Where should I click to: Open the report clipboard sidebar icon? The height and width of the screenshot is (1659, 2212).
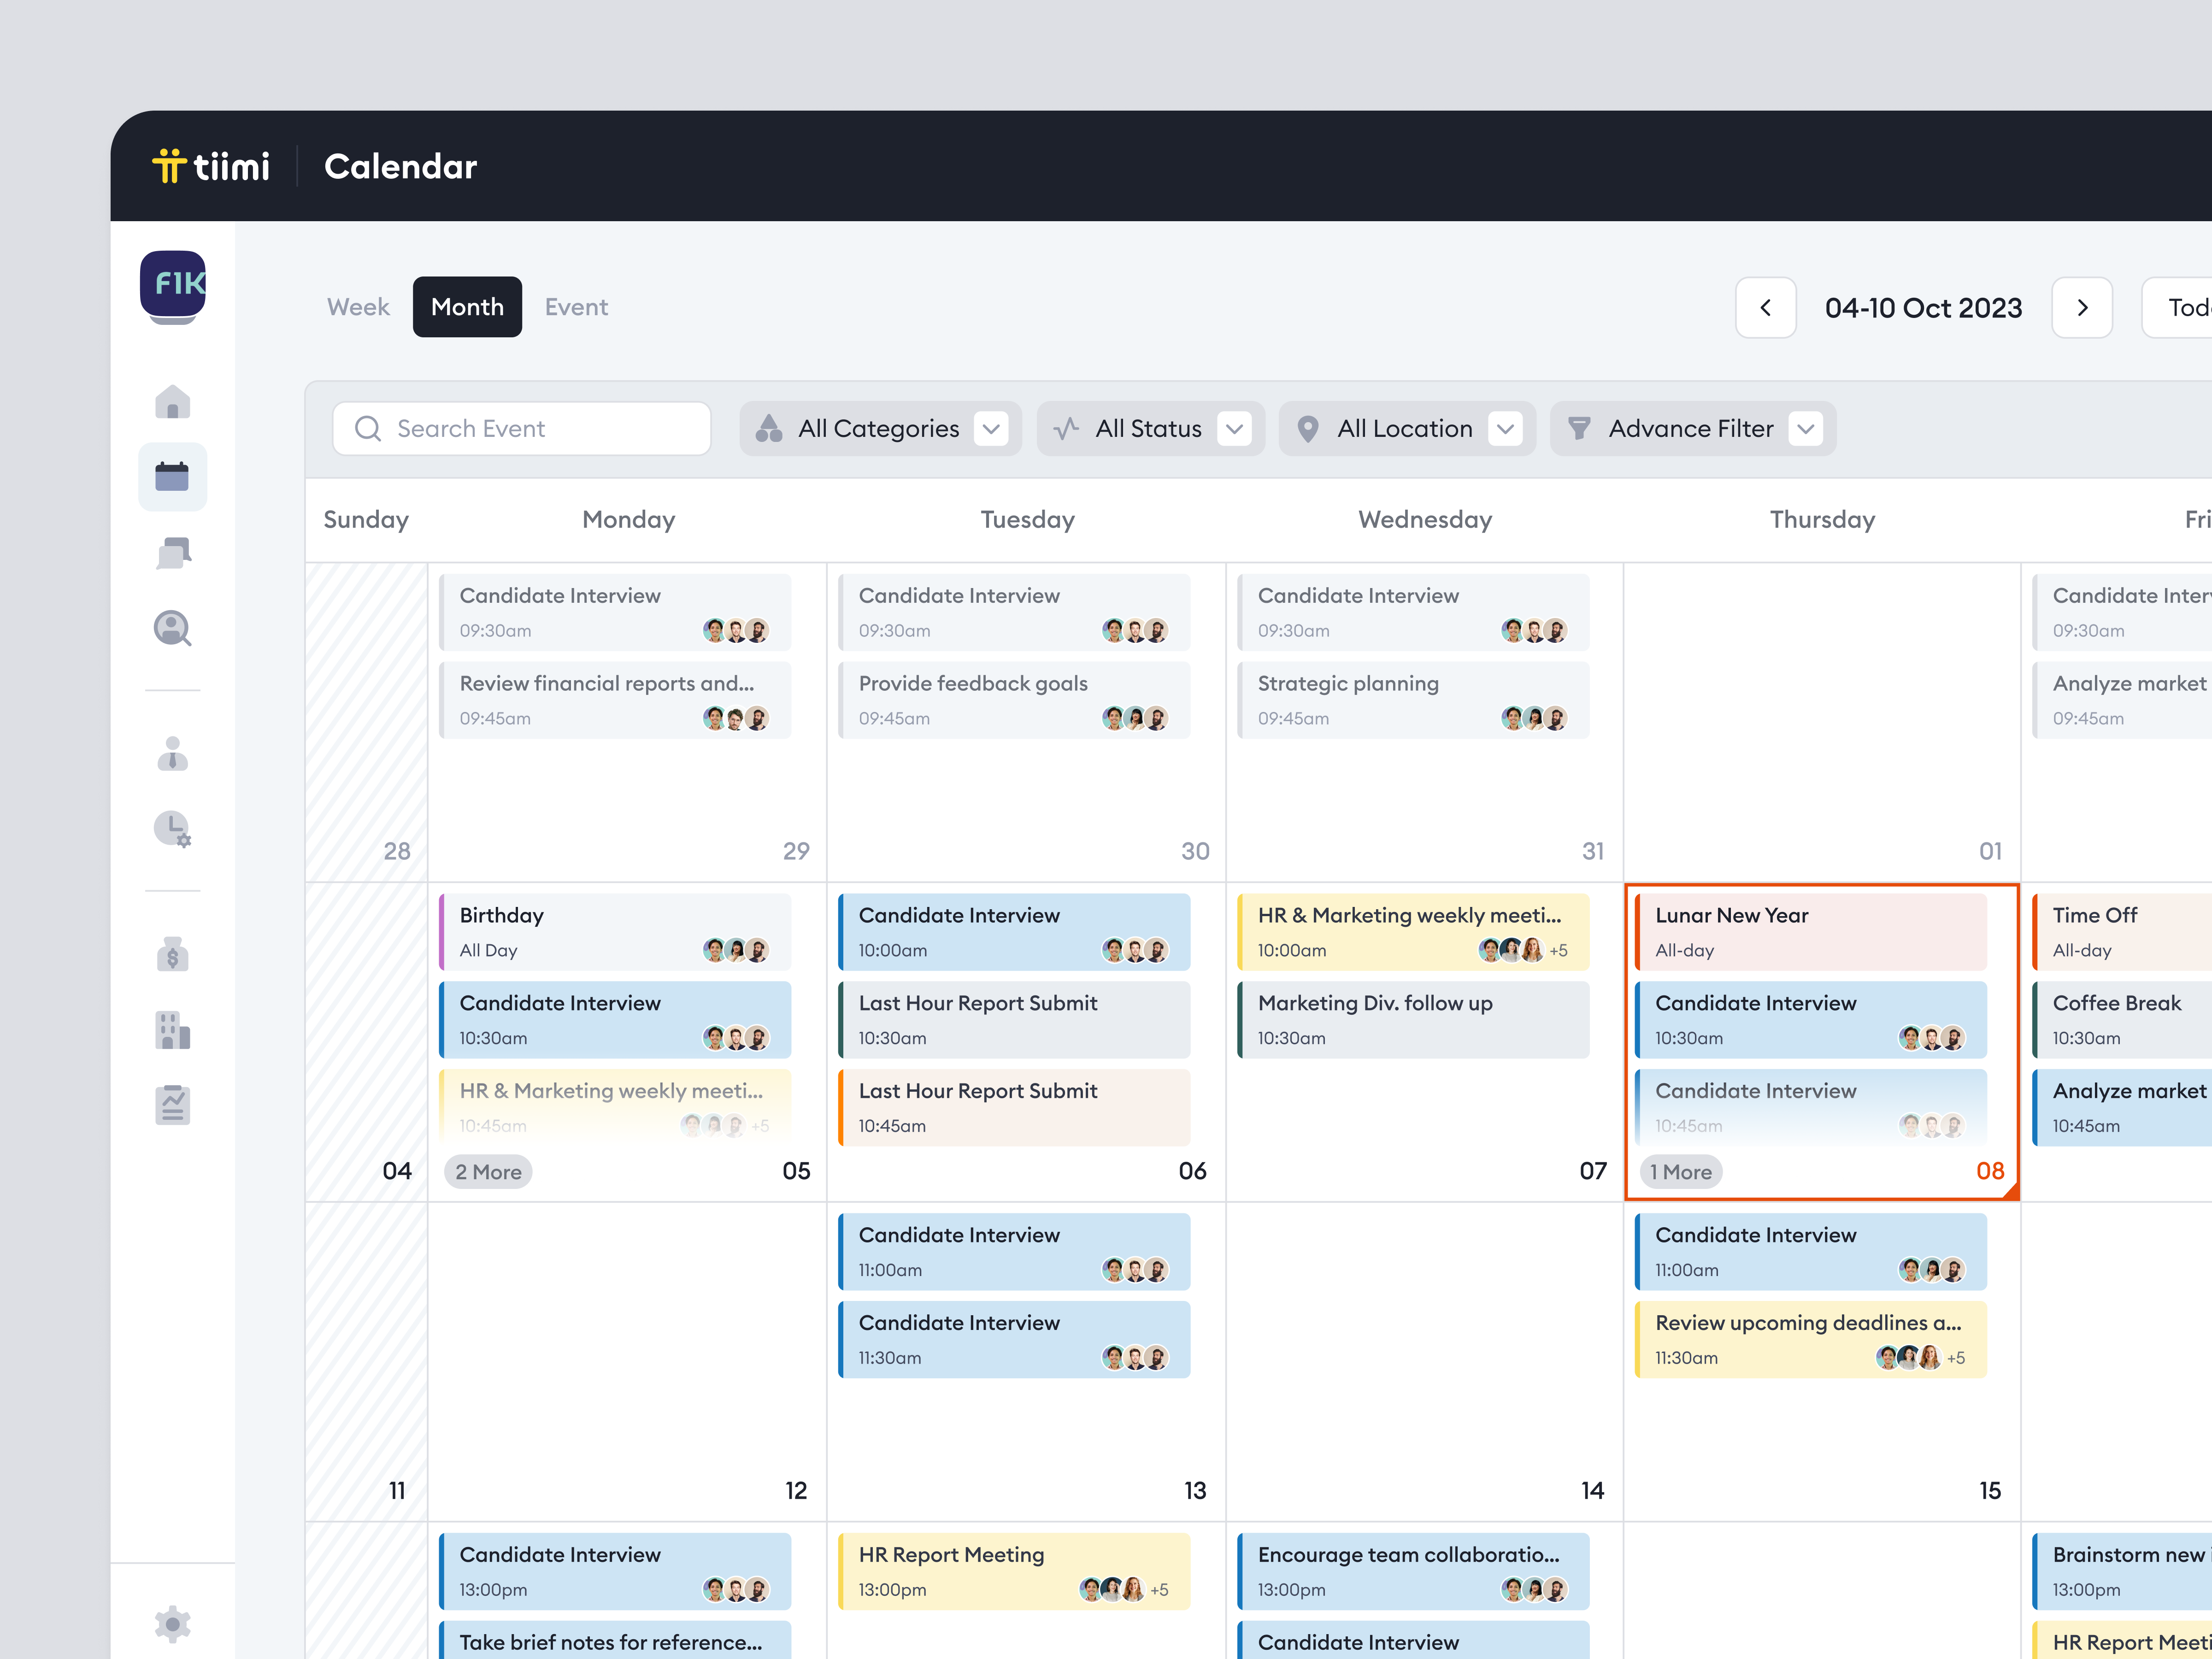[172, 1105]
